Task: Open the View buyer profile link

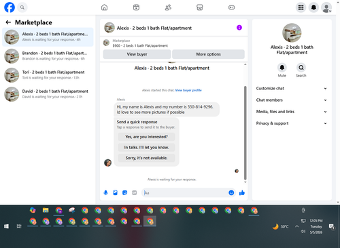Action: (188, 90)
